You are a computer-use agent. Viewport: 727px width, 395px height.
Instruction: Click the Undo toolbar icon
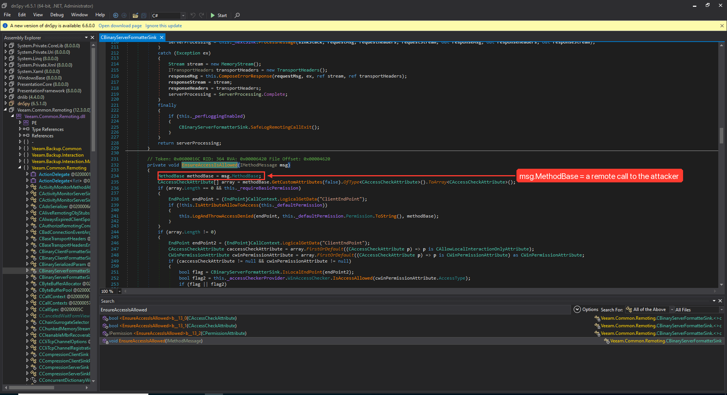point(193,16)
